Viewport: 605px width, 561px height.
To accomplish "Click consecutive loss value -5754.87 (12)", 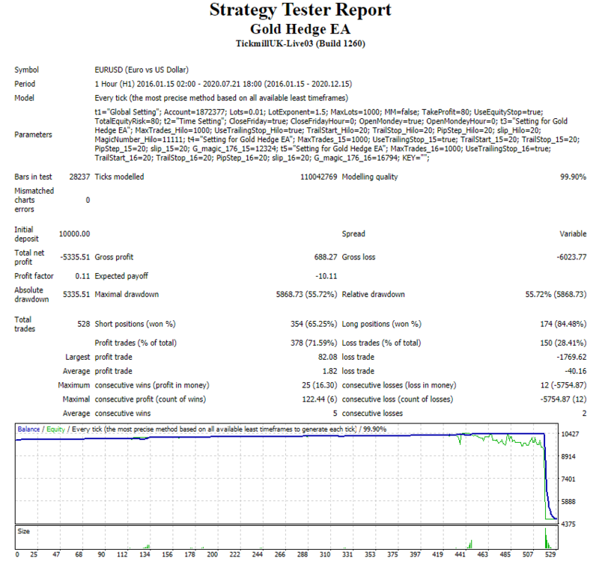I will [563, 399].
